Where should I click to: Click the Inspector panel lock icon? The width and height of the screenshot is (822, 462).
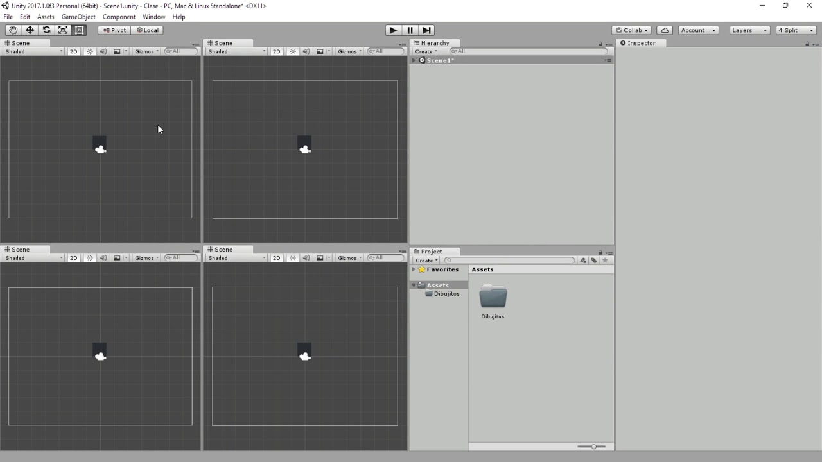tap(807, 44)
